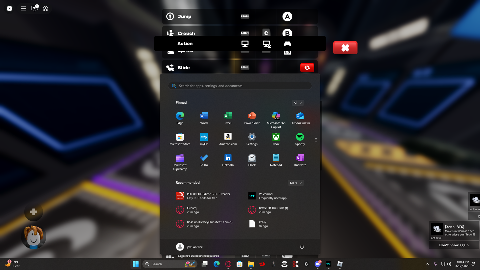Screen dimensions: 480x270
Task: Open the clock and date flyout
Action: [x=462, y=264]
